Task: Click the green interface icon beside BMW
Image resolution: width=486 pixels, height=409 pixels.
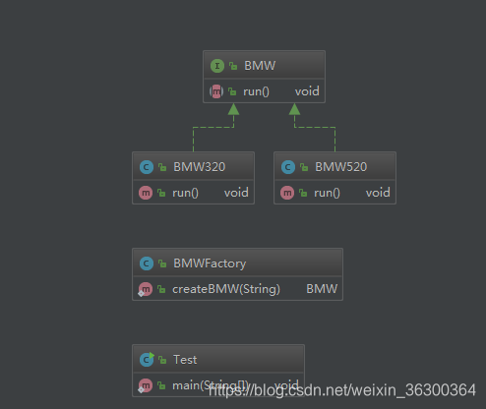Action: tap(217, 66)
